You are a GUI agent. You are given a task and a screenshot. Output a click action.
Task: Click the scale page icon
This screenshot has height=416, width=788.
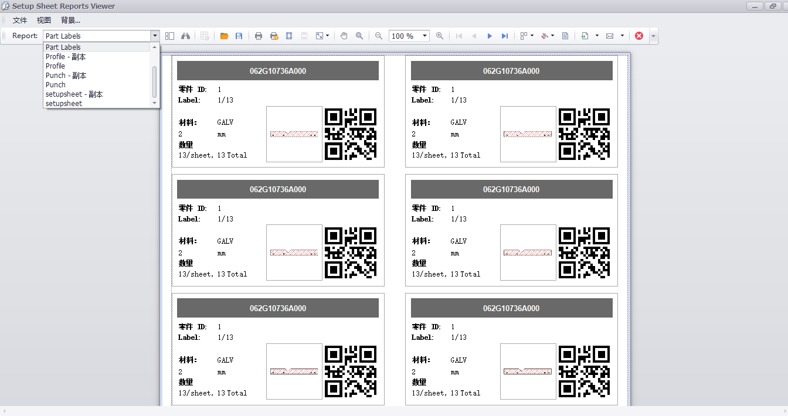pos(320,36)
